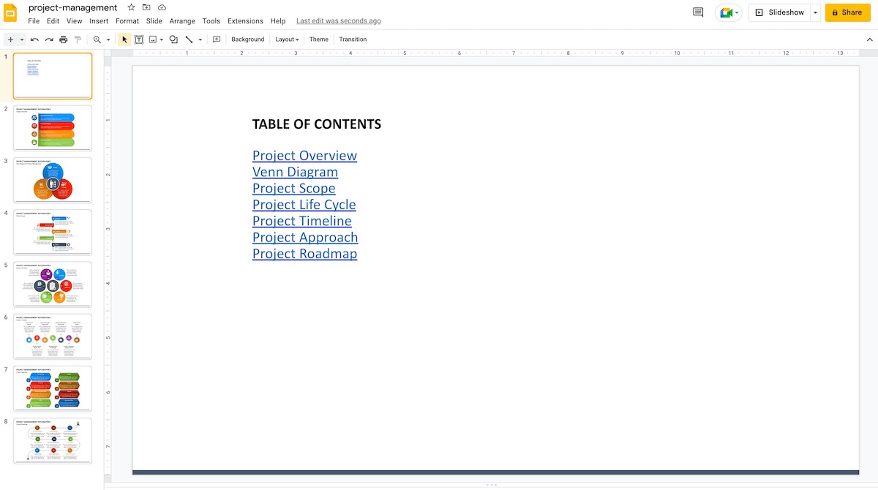Select slide 4 thumbnail
Image resolution: width=878 pixels, height=490 pixels.
click(53, 232)
